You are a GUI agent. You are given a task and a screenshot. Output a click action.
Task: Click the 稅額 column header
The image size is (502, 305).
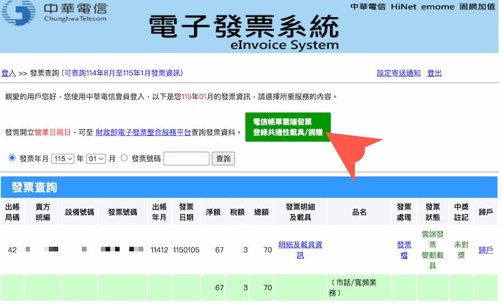pos(237,212)
